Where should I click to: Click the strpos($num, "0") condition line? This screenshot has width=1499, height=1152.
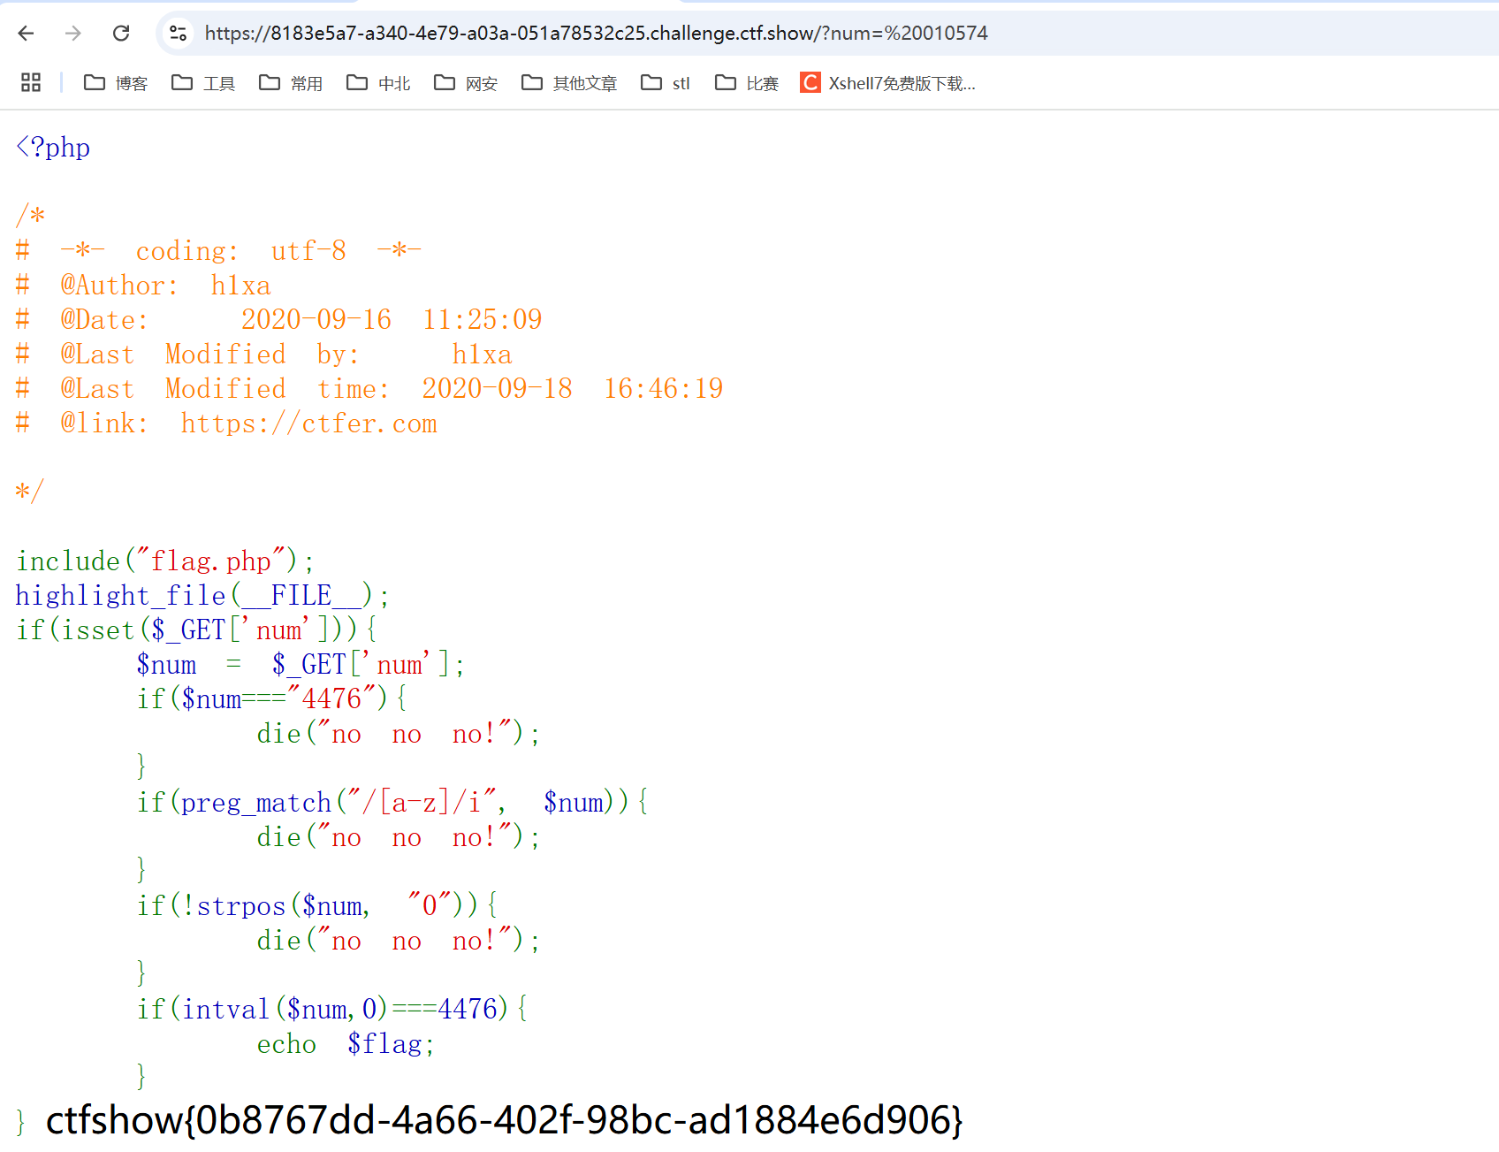pos(317,906)
